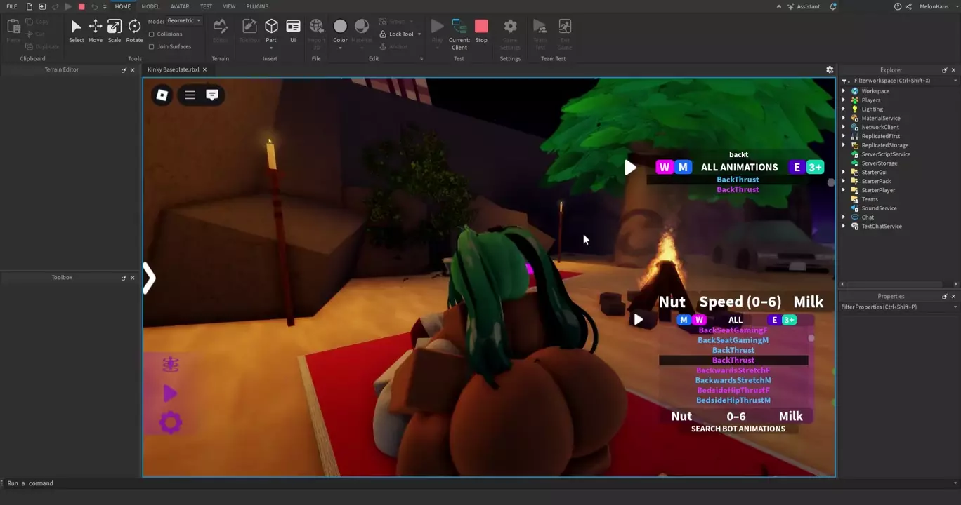
Task: Open the Color picker tool
Action: [x=340, y=31]
